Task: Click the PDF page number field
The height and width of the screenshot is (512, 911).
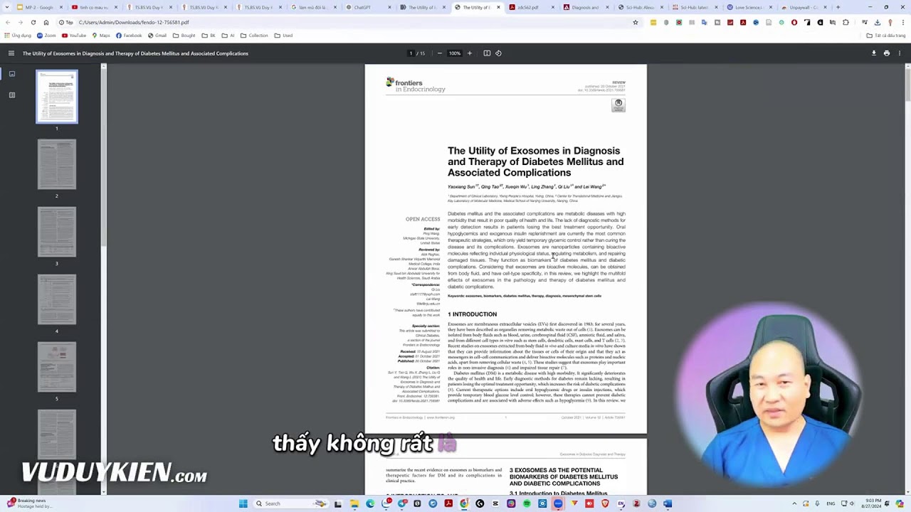Action: pyautogui.click(x=411, y=53)
